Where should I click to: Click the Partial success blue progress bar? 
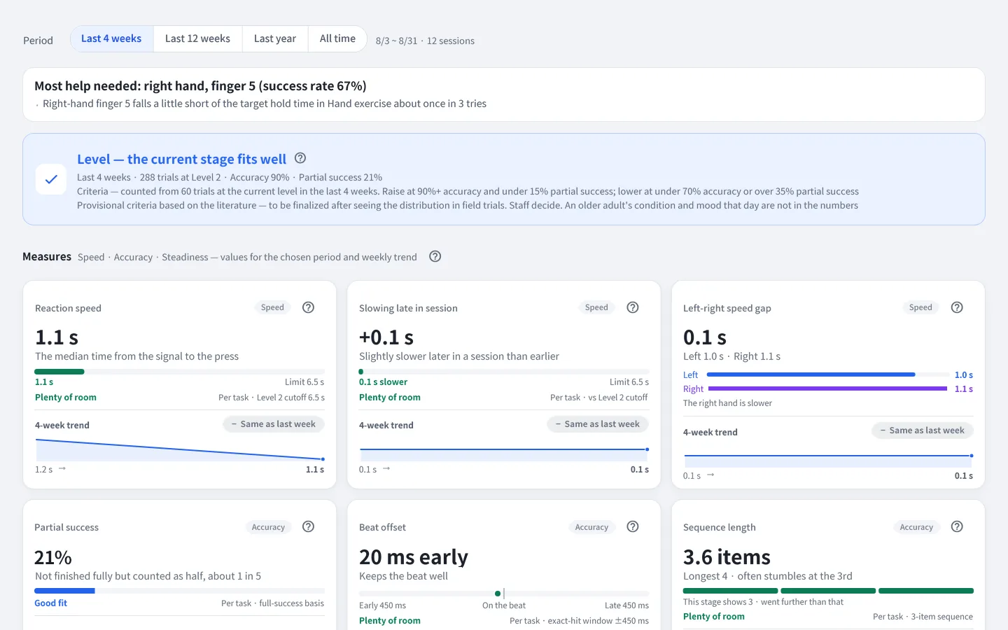point(64,591)
